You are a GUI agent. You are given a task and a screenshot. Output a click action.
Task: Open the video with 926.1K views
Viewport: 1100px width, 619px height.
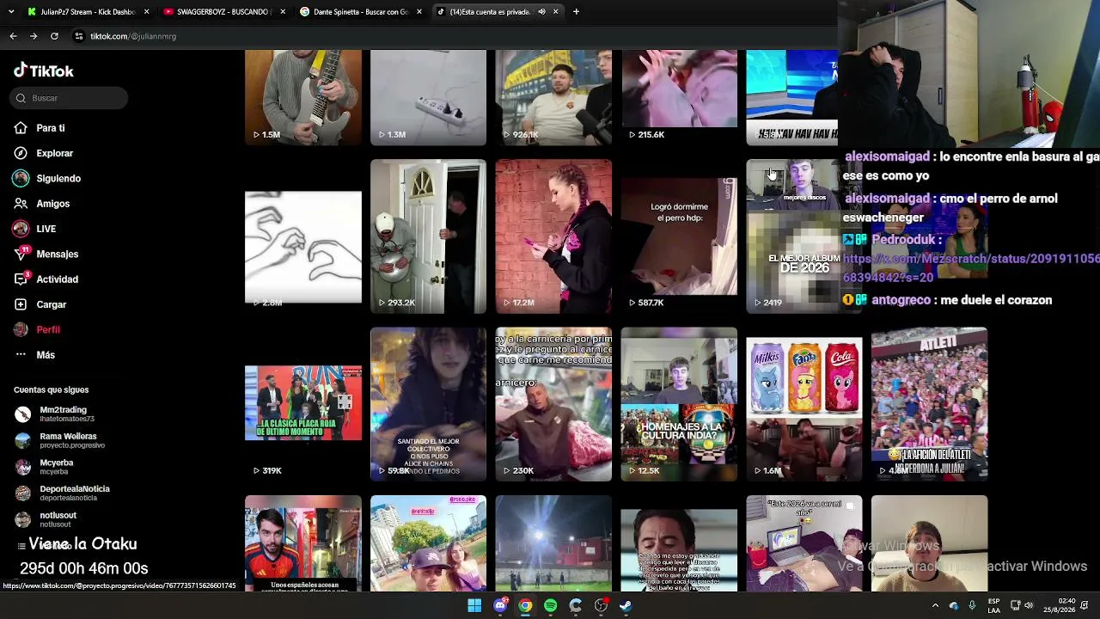point(553,97)
